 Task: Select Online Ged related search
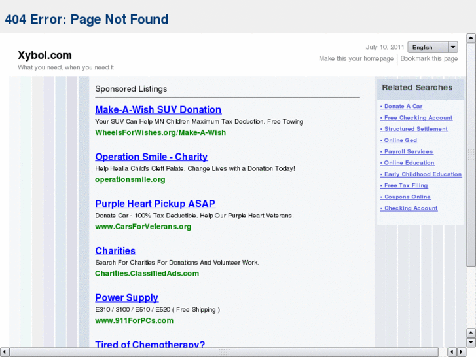coord(399,140)
